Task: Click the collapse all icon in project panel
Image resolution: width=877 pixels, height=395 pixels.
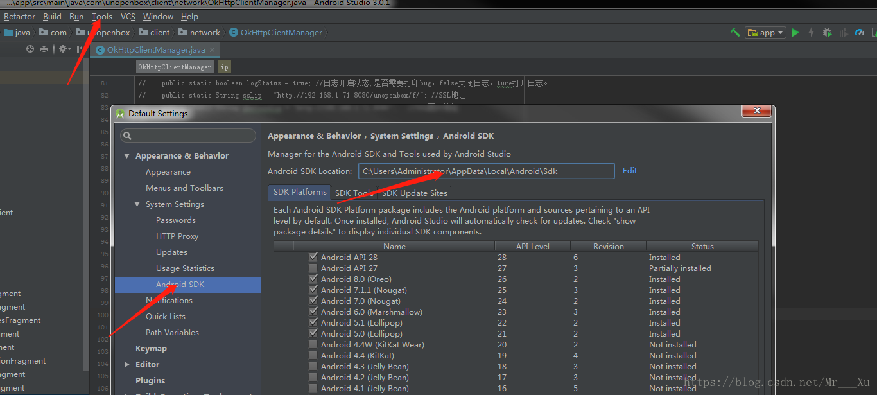Action: pos(44,49)
